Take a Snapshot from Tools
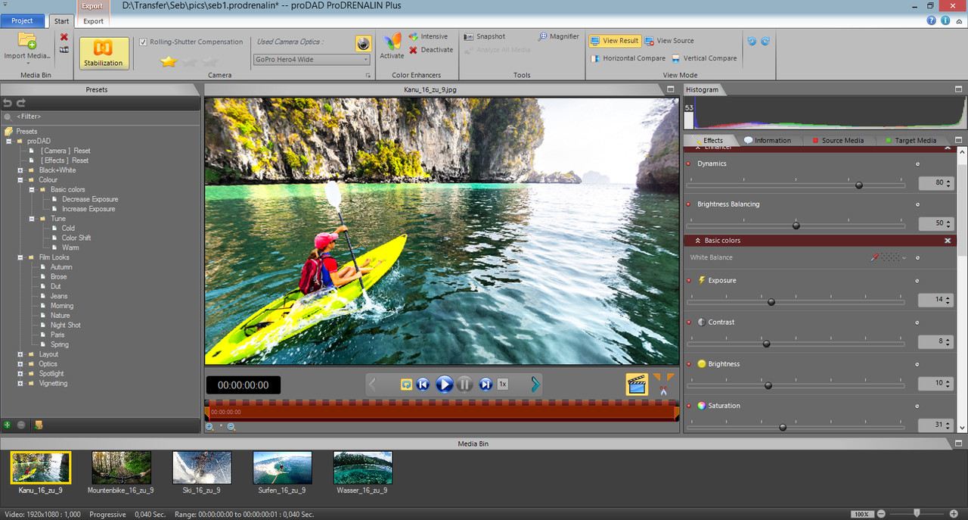The width and height of the screenshot is (968, 520). click(485, 36)
